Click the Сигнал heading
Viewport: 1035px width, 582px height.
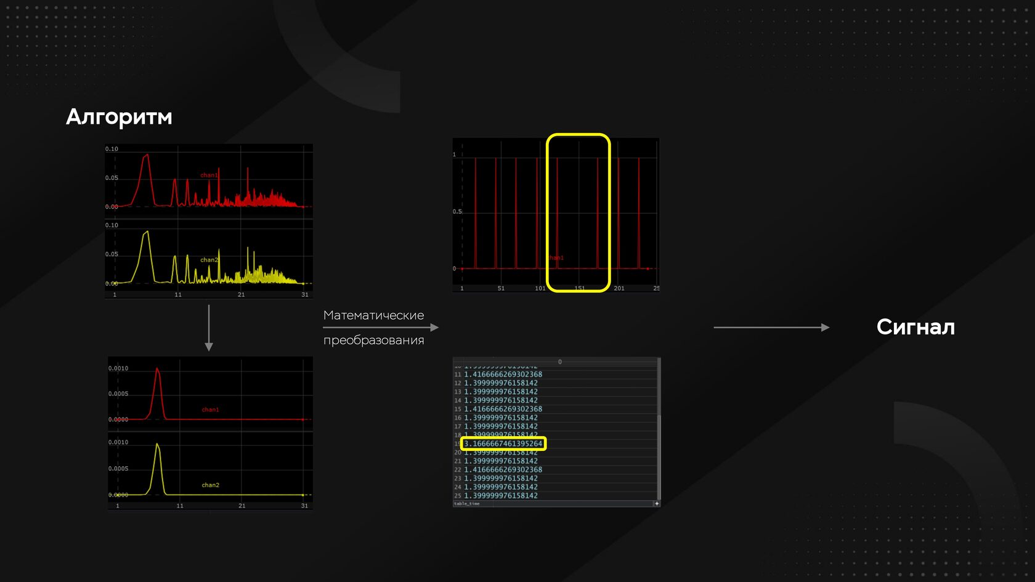915,327
